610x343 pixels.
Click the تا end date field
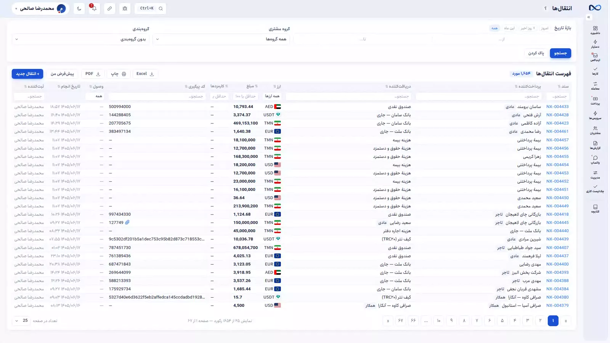coord(363,39)
